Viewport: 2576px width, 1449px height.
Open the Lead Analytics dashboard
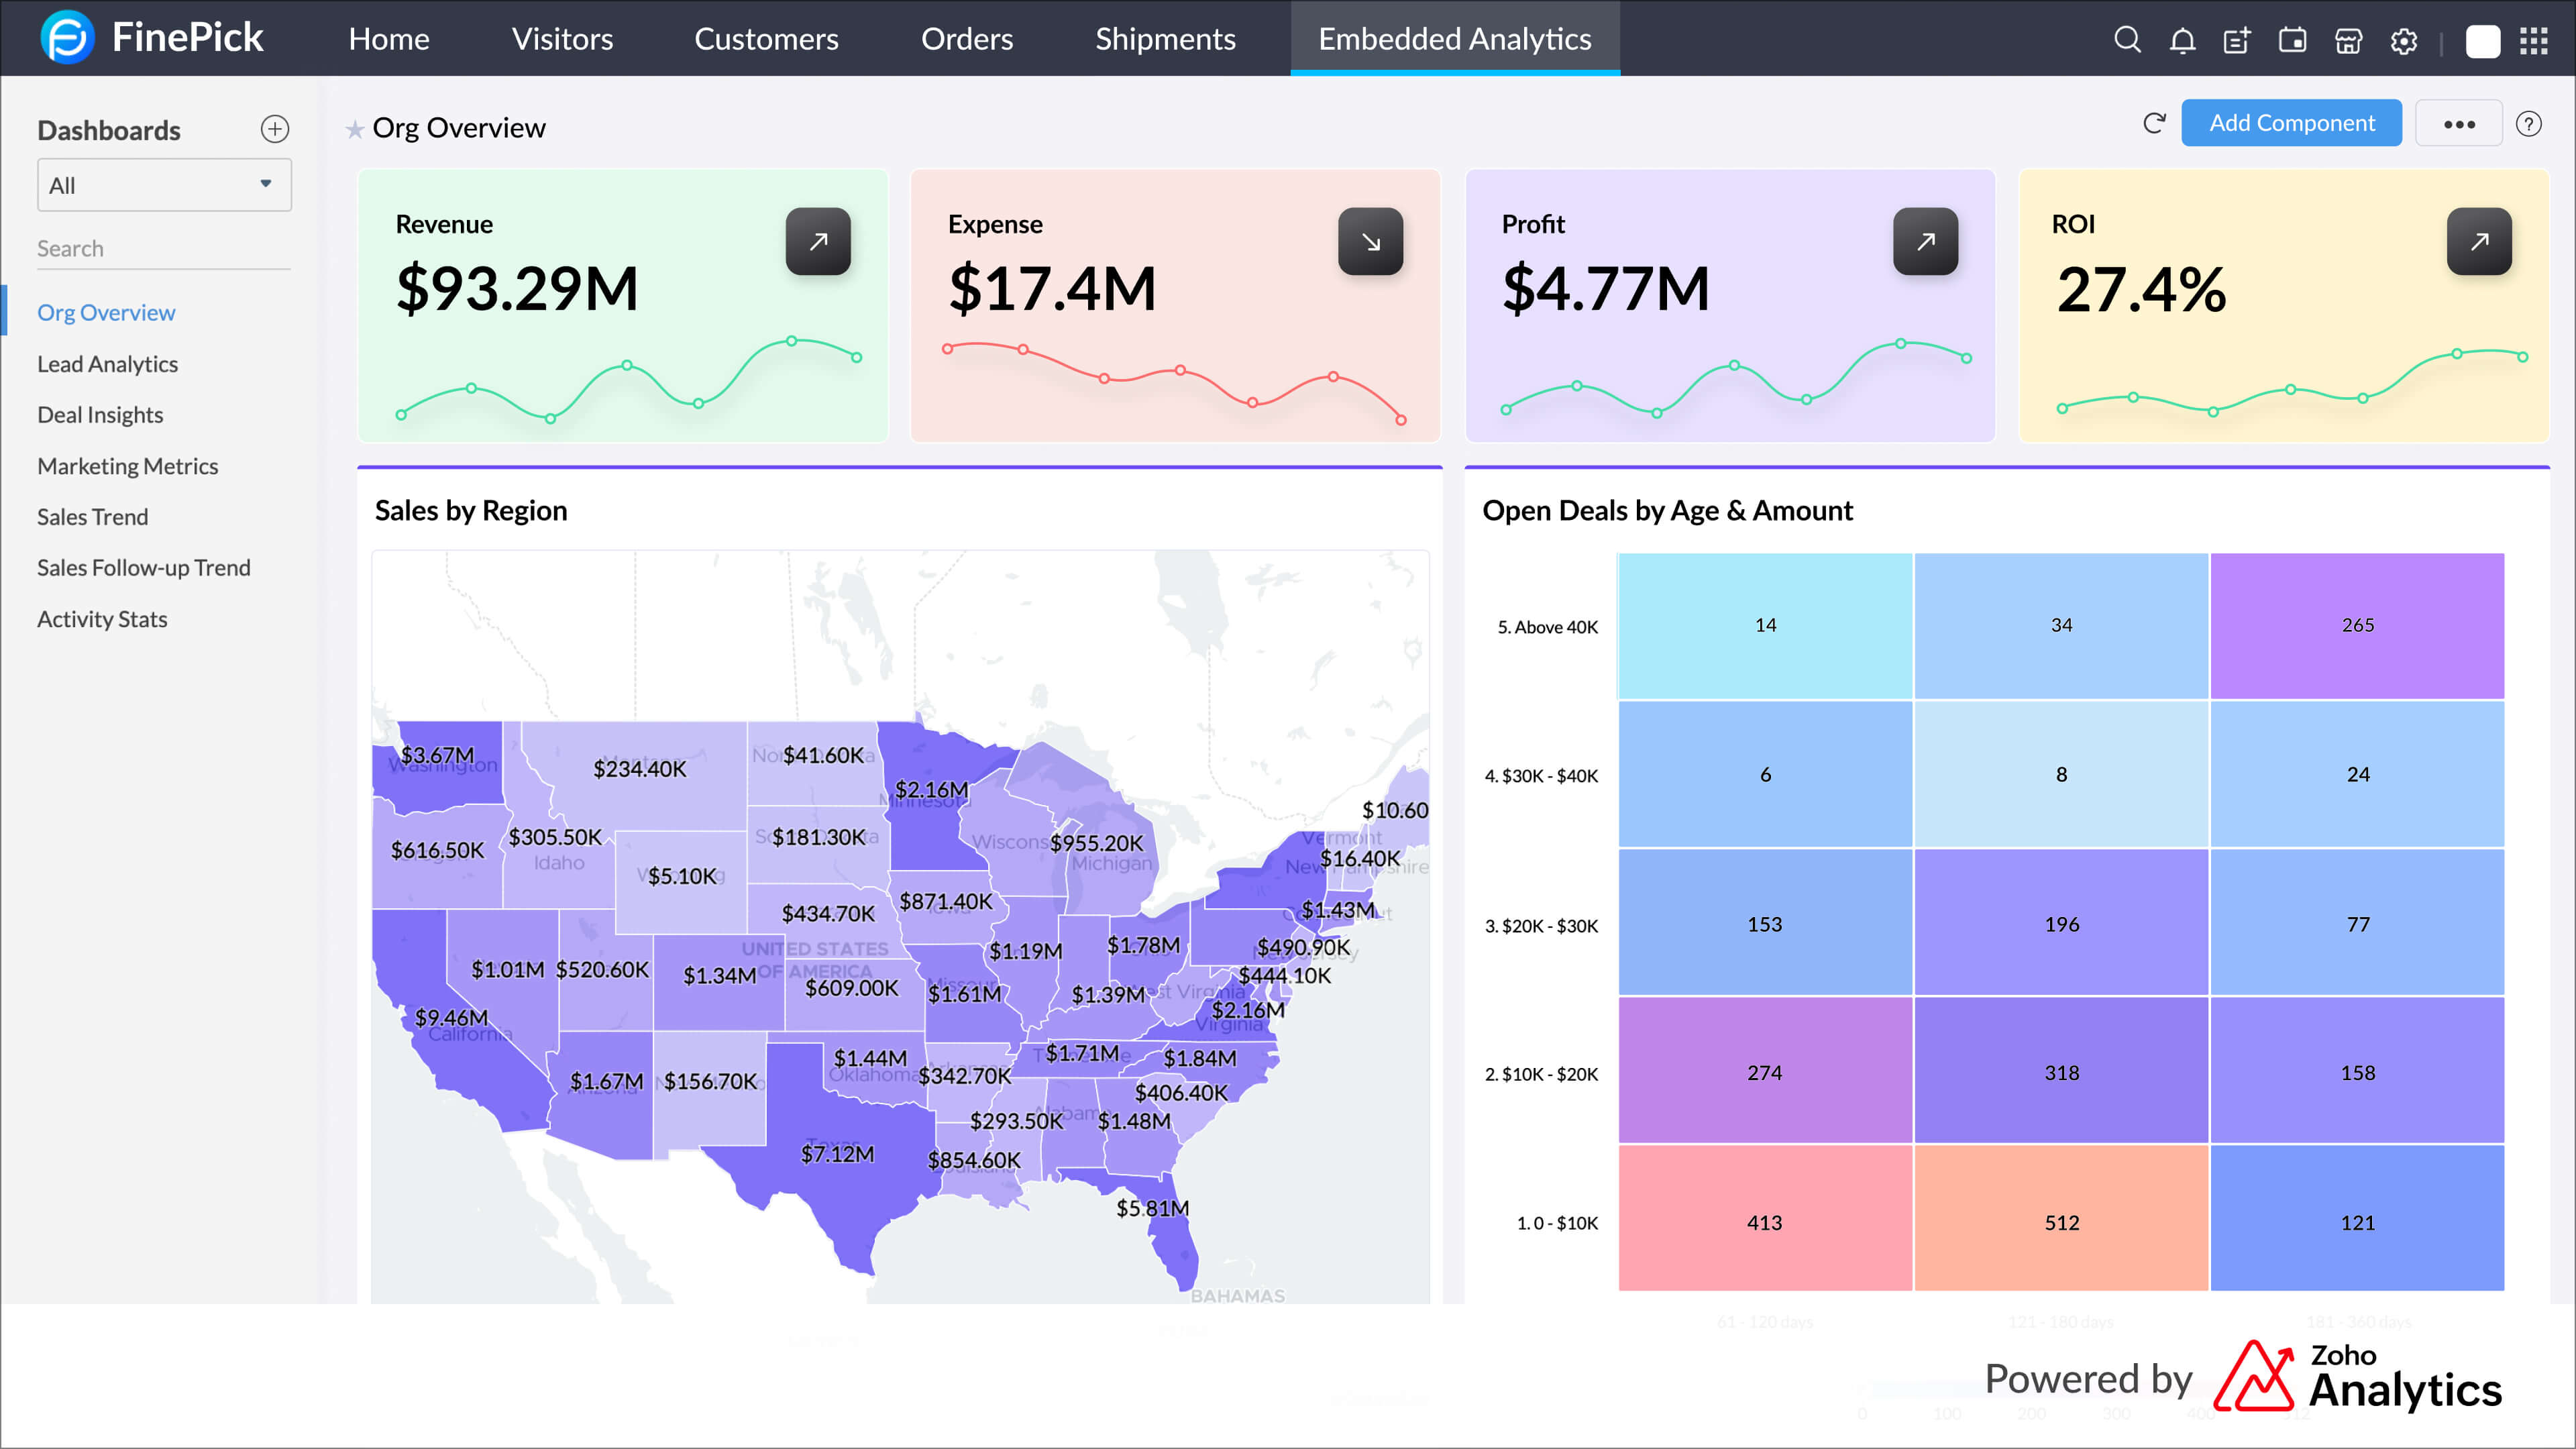107,364
